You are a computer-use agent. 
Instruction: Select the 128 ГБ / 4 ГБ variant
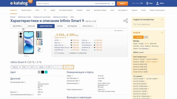tap(68, 67)
